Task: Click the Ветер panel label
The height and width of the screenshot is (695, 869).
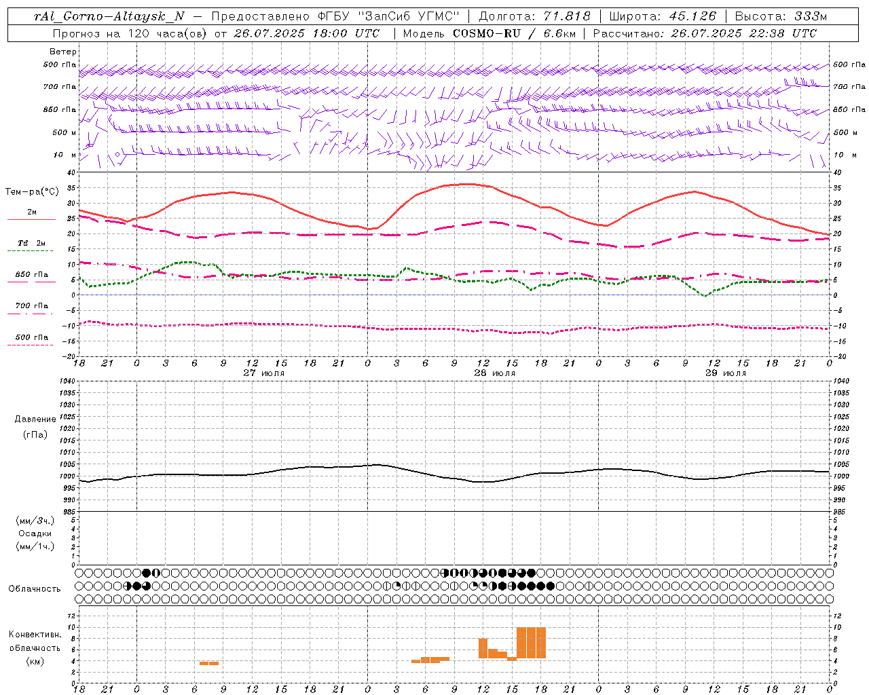Action: pos(62,52)
